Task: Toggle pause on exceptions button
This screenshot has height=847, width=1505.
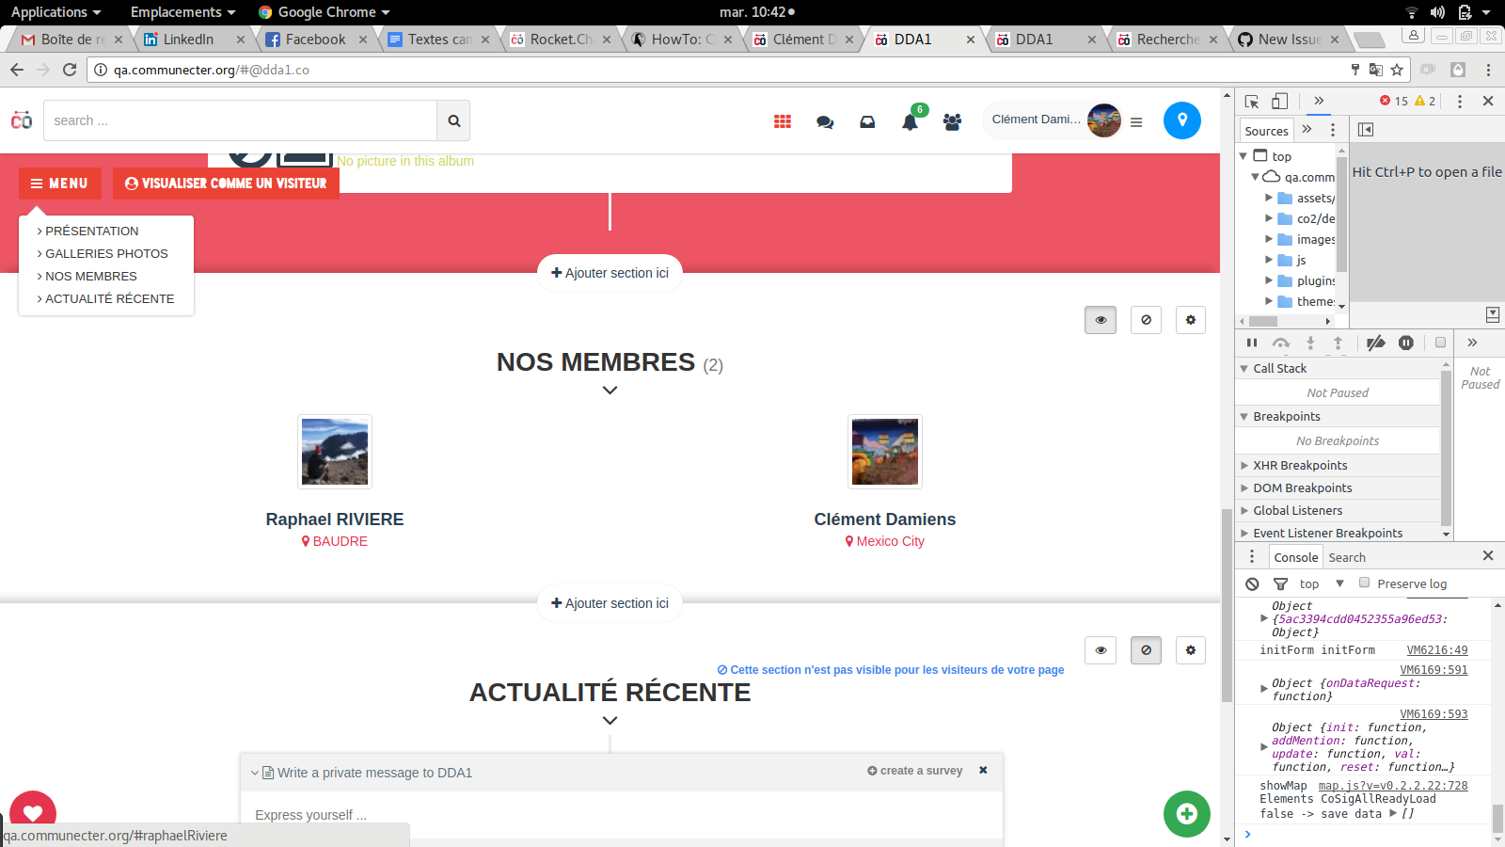Action: 1405,343
